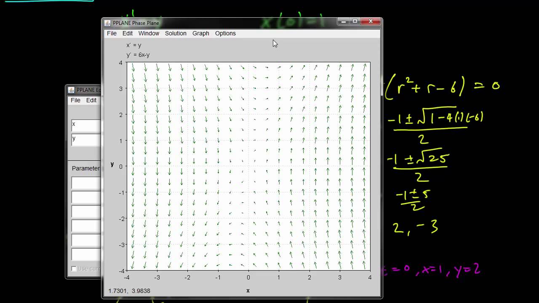
Task: Open the Options menu
Action: [x=225, y=33]
